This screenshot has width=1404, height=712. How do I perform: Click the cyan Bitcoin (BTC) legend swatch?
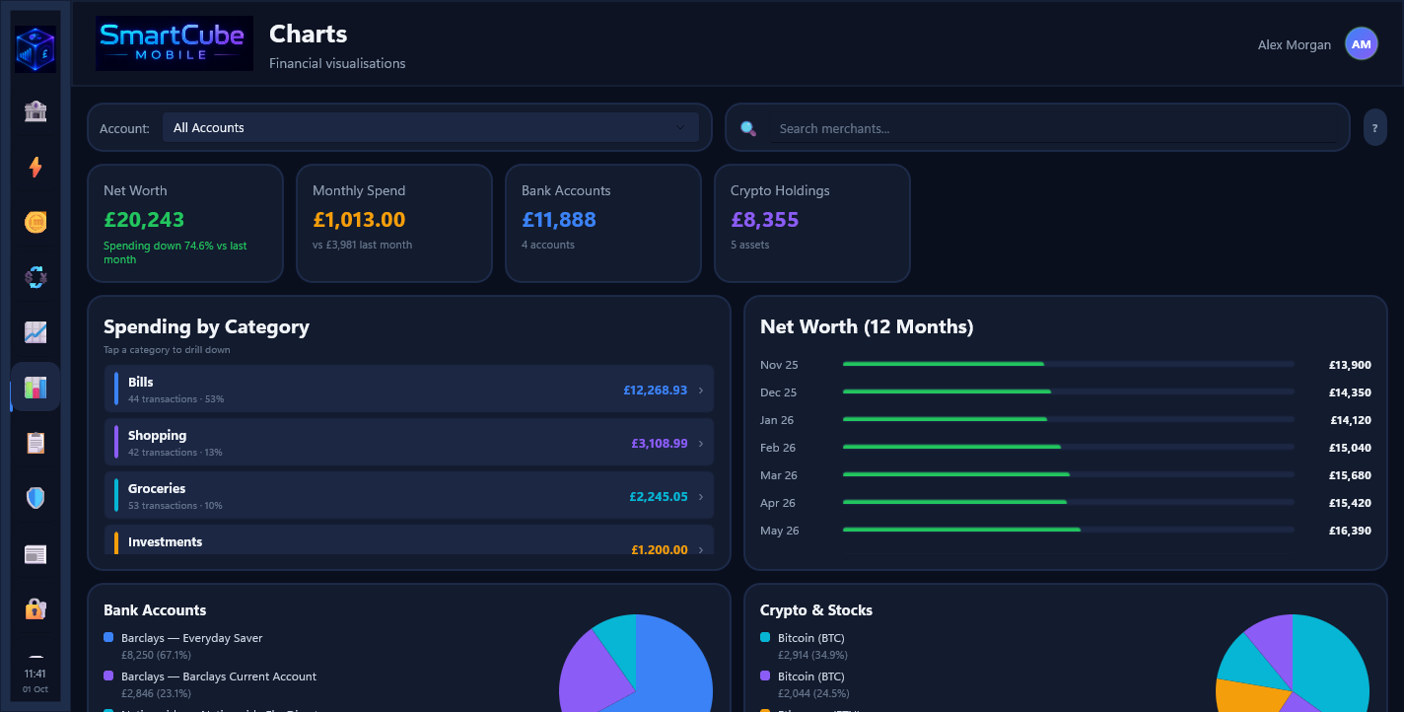click(765, 638)
